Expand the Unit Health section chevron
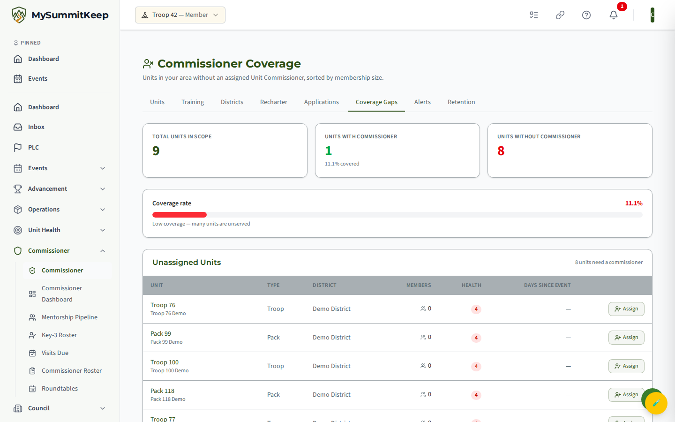This screenshot has width=675, height=422. 103,230
